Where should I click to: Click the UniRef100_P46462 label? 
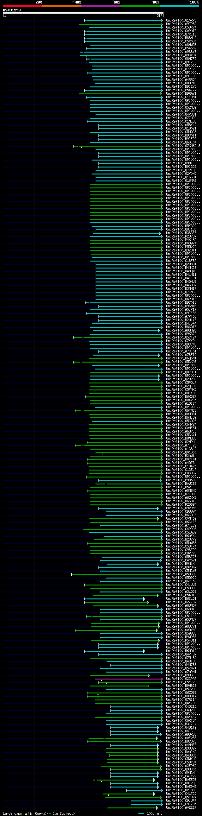[x=181, y=240]
